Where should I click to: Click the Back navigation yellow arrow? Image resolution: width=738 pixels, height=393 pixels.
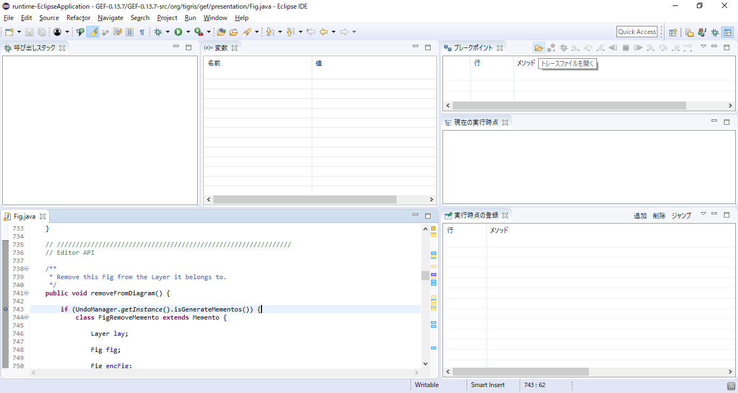click(324, 32)
